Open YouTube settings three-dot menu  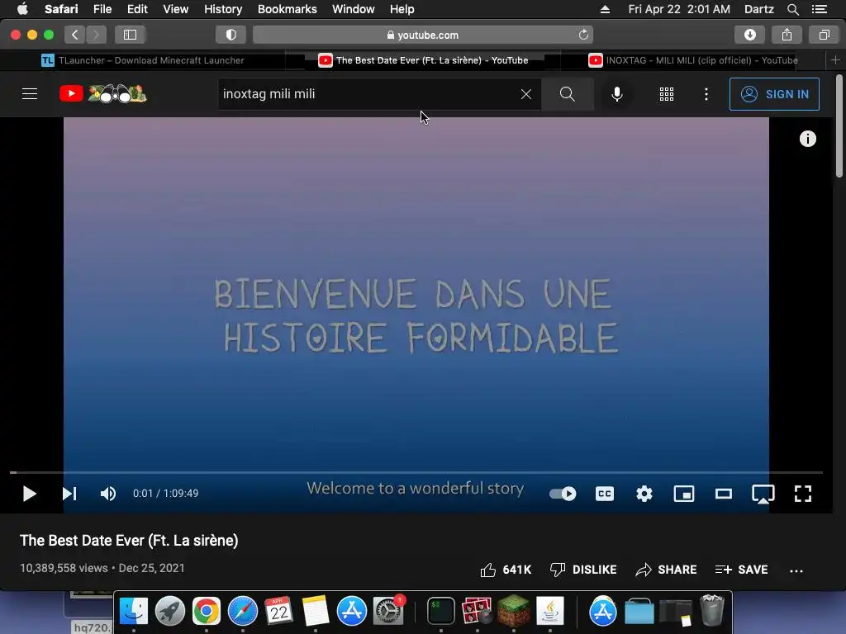pos(706,94)
